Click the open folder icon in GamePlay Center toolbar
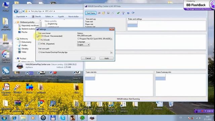Image resolution: width=215 pixels, height=121 pixels. (x=103, y=13)
